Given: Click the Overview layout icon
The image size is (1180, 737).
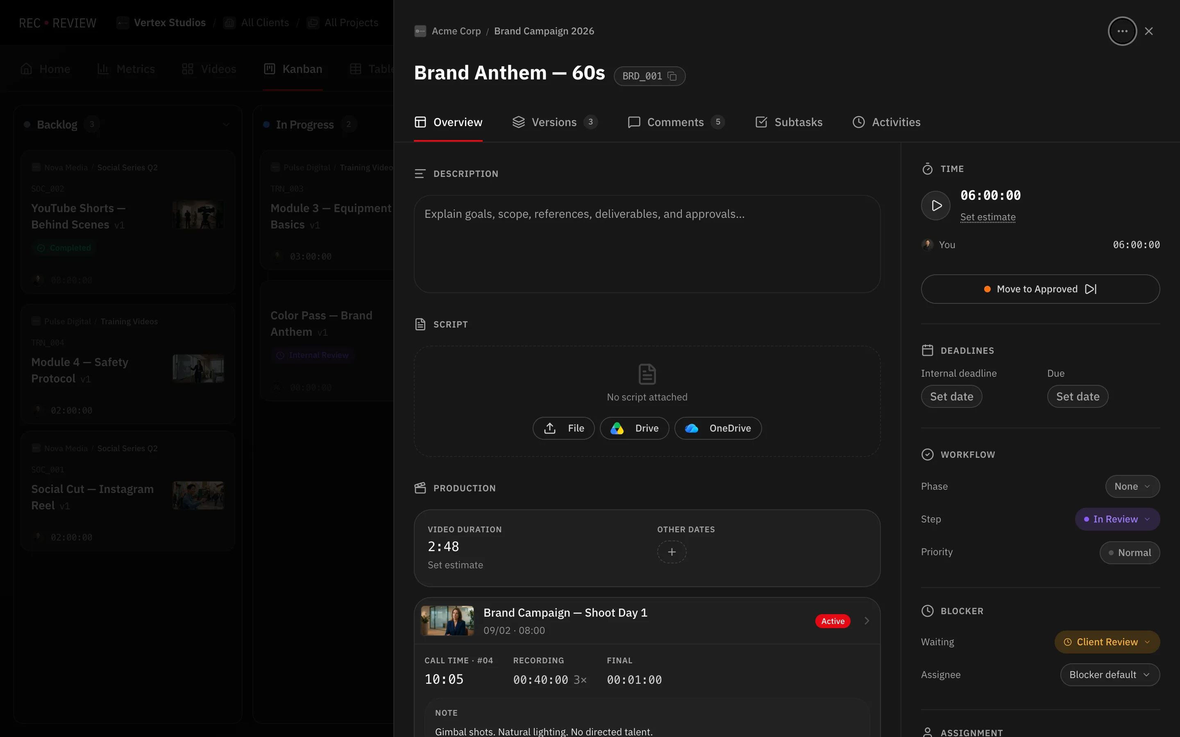Looking at the screenshot, I should tap(420, 122).
